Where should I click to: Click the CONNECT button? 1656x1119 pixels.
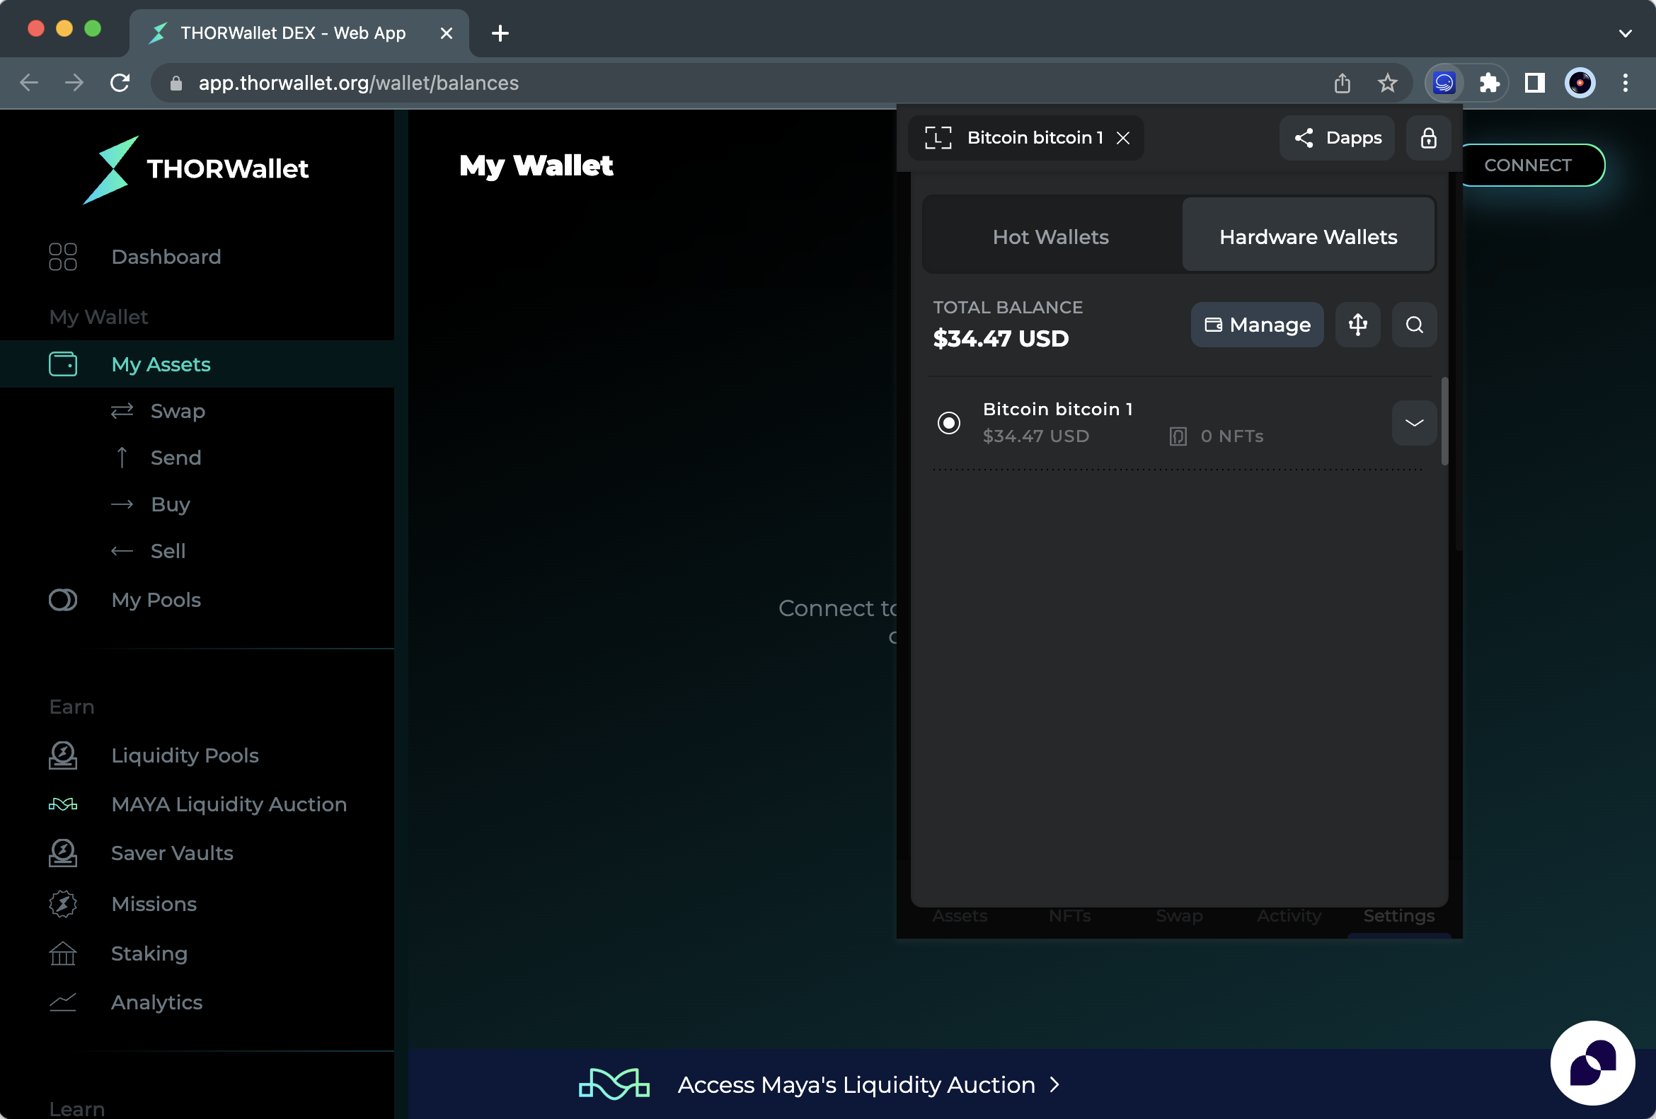[x=1528, y=166]
